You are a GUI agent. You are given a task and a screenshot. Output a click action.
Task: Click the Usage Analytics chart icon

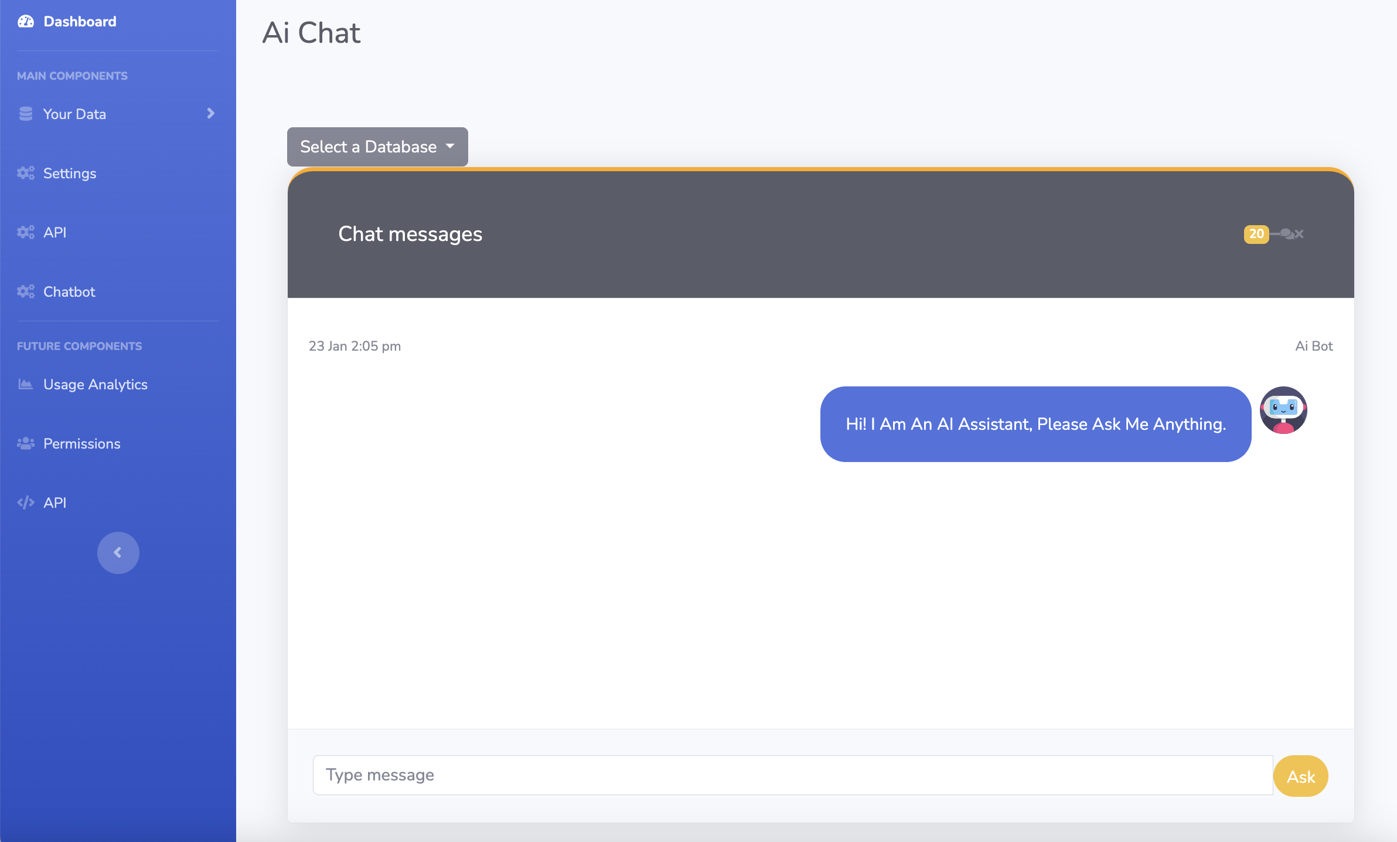pos(26,384)
